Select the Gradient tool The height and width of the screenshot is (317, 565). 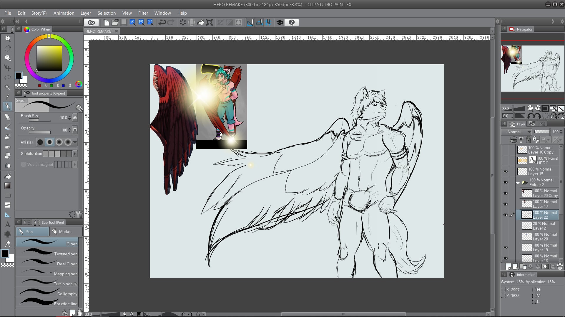pos(8,186)
